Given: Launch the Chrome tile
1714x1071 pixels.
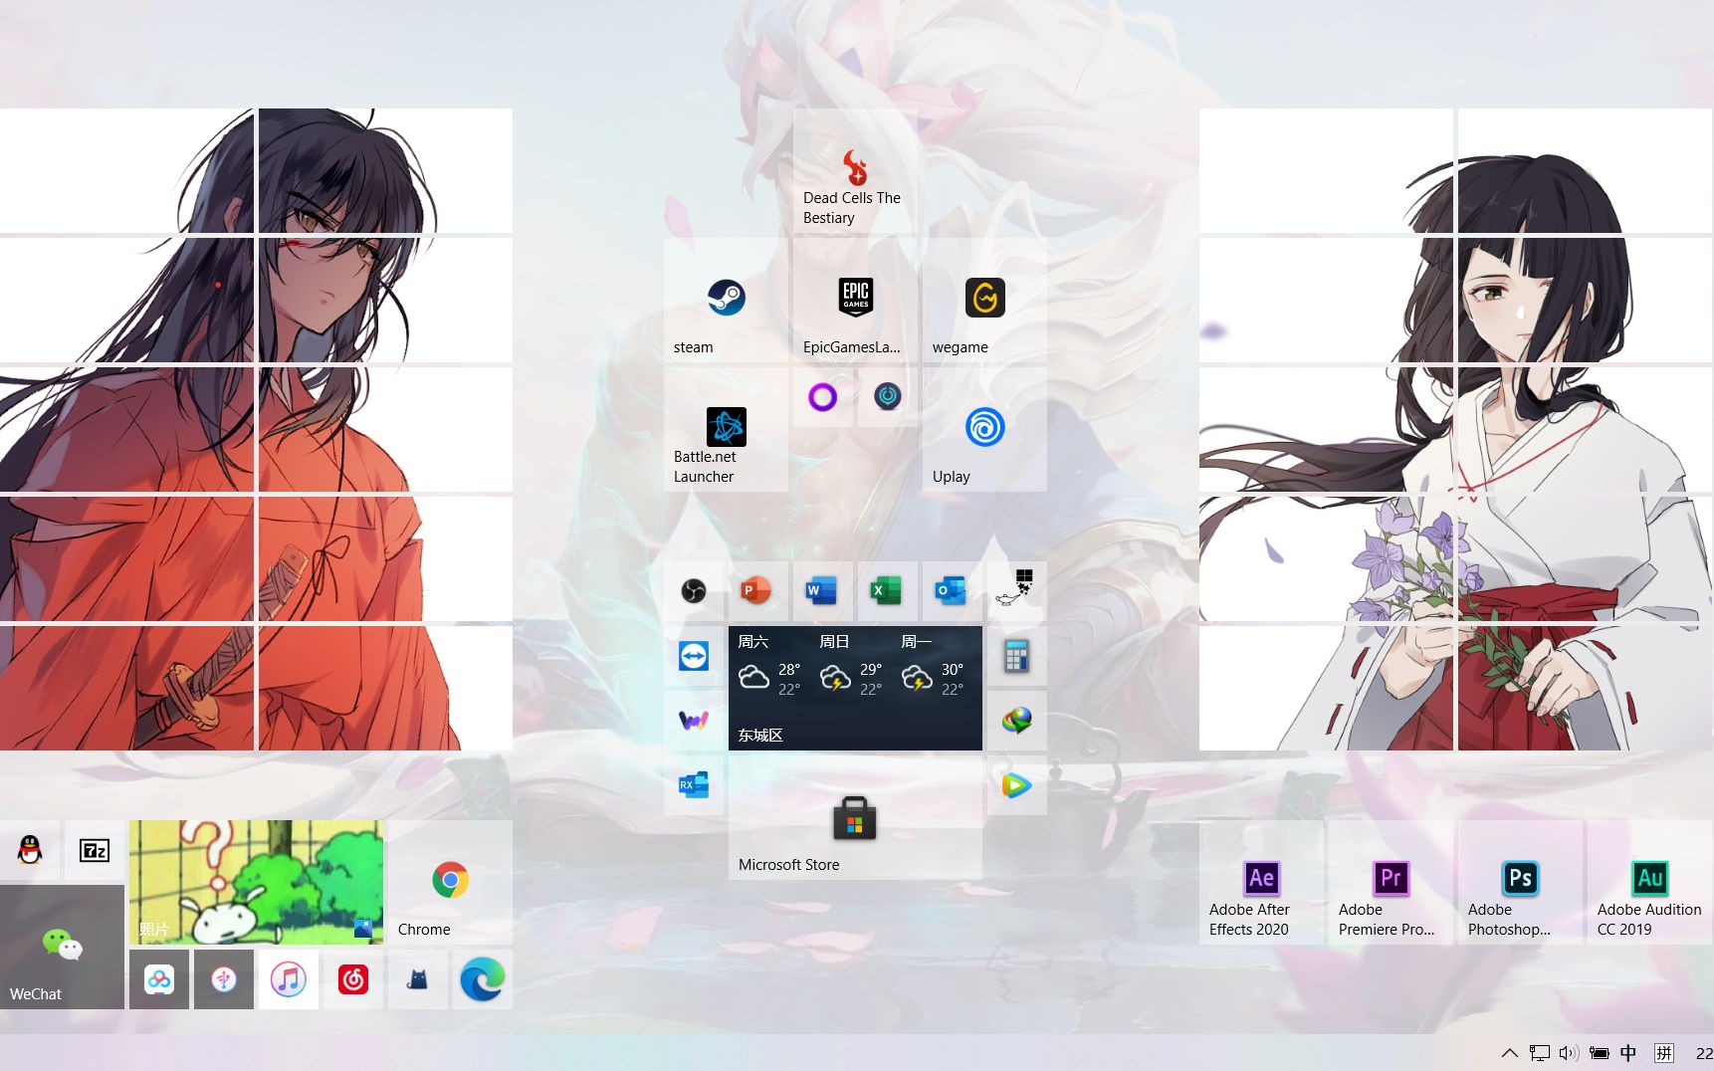Looking at the screenshot, I should pyautogui.click(x=450, y=882).
